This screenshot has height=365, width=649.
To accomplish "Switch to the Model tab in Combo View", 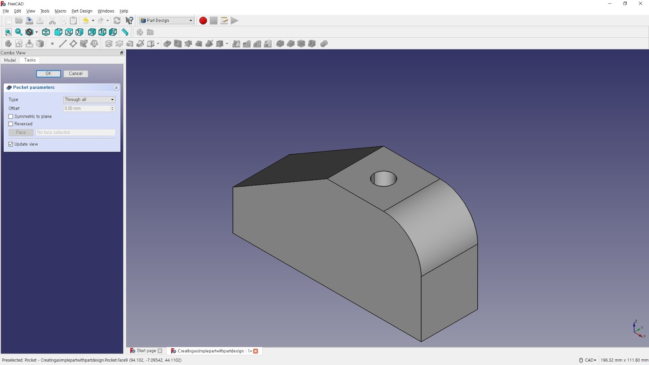I will tap(10, 60).
